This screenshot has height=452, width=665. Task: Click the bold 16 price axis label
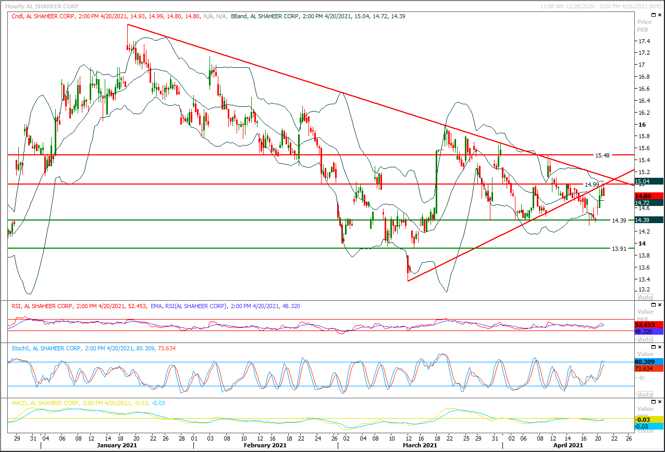point(641,124)
